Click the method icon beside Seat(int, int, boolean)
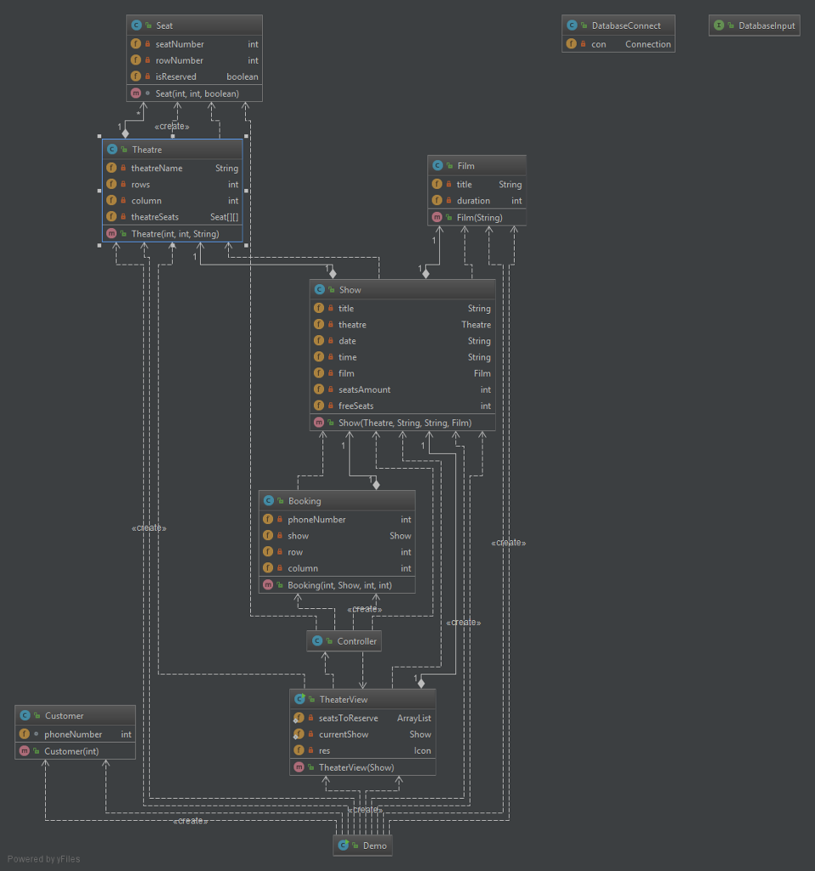This screenshot has height=871, width=815. coord(136,94)
